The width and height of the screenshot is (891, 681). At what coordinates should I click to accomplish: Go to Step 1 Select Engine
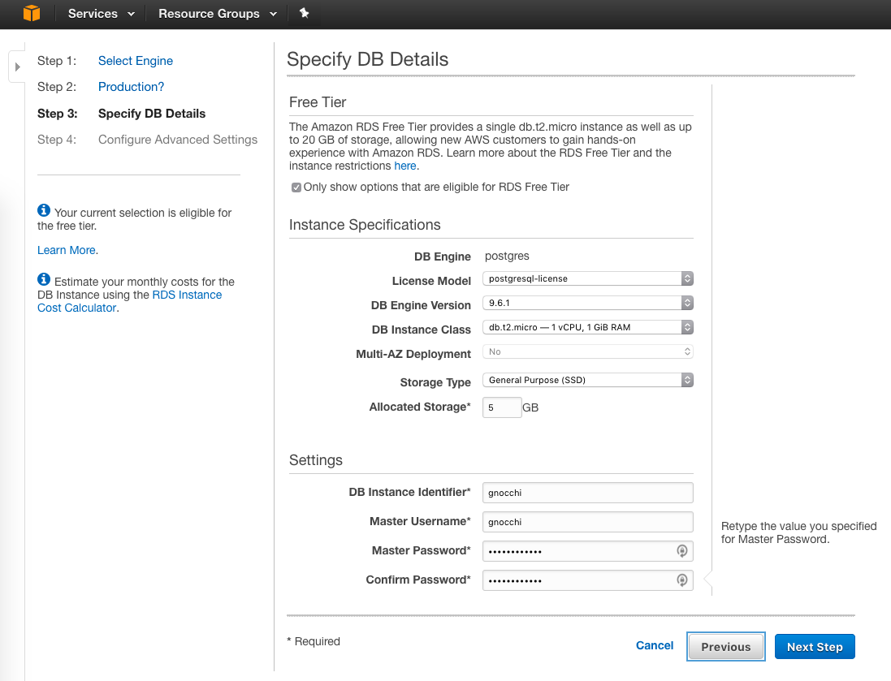point(135,61)
